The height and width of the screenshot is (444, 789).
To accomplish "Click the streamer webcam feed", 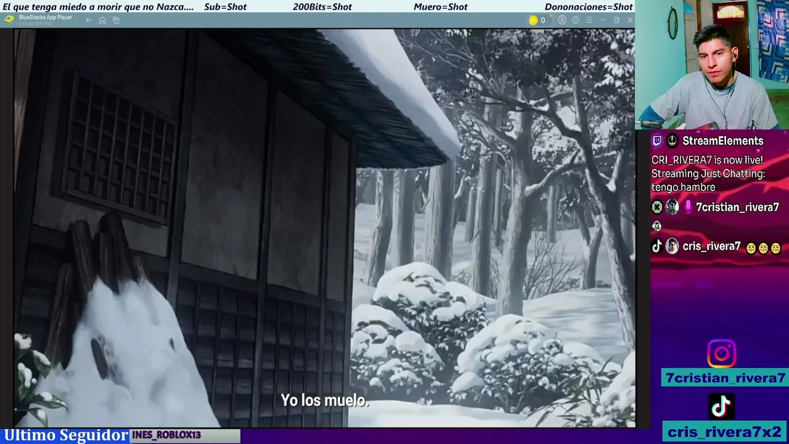I will [712, 65].
